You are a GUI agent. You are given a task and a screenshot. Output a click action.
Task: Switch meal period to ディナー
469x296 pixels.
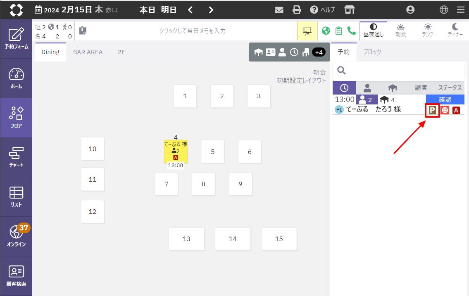tap(455, 31)
